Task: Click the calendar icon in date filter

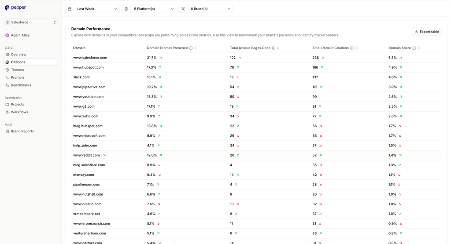Action: click(x=70, y=9)
